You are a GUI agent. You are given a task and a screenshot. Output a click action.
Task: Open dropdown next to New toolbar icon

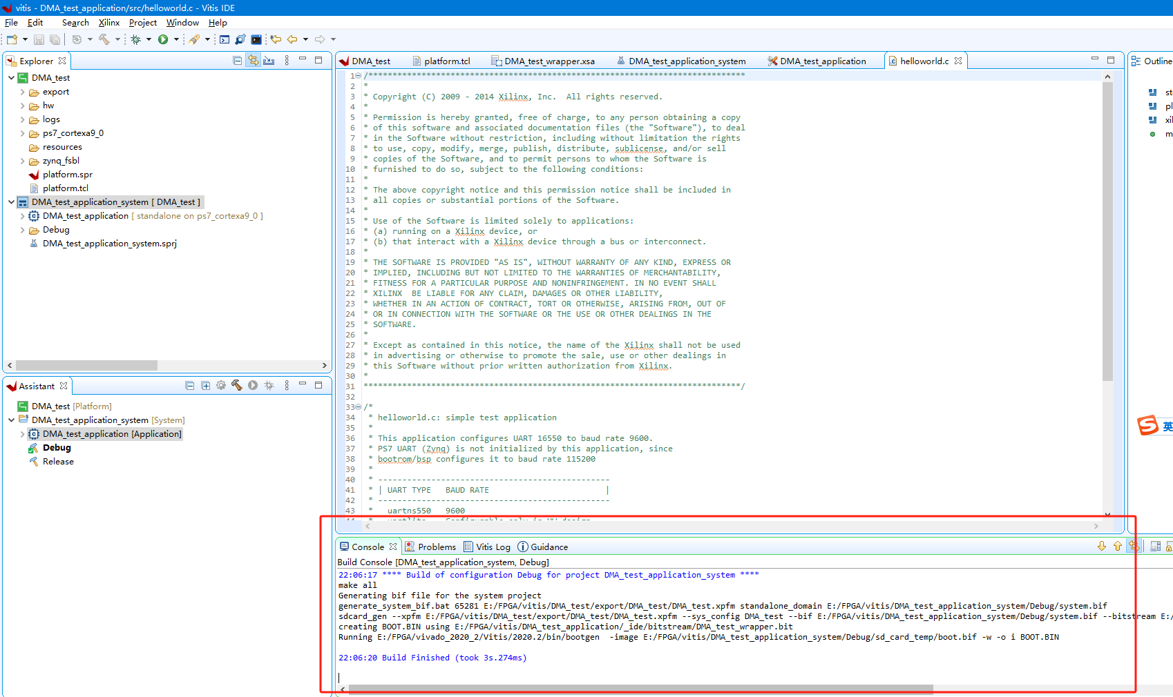25,39
